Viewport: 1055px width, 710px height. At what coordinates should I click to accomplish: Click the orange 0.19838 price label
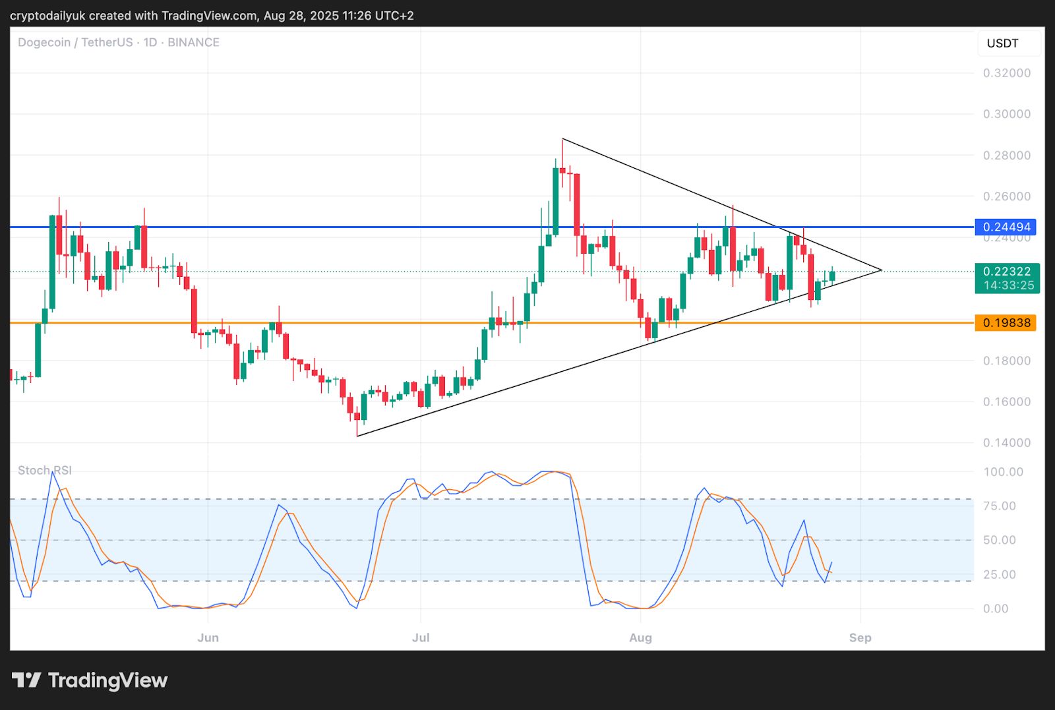1006,322
